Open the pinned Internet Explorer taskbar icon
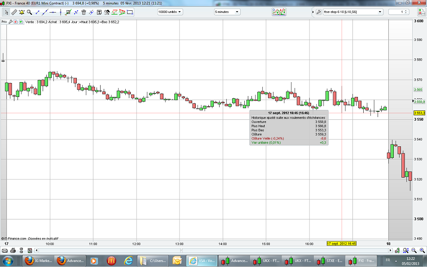The height and width of the screenshot is (267, 427). [128, 261]
